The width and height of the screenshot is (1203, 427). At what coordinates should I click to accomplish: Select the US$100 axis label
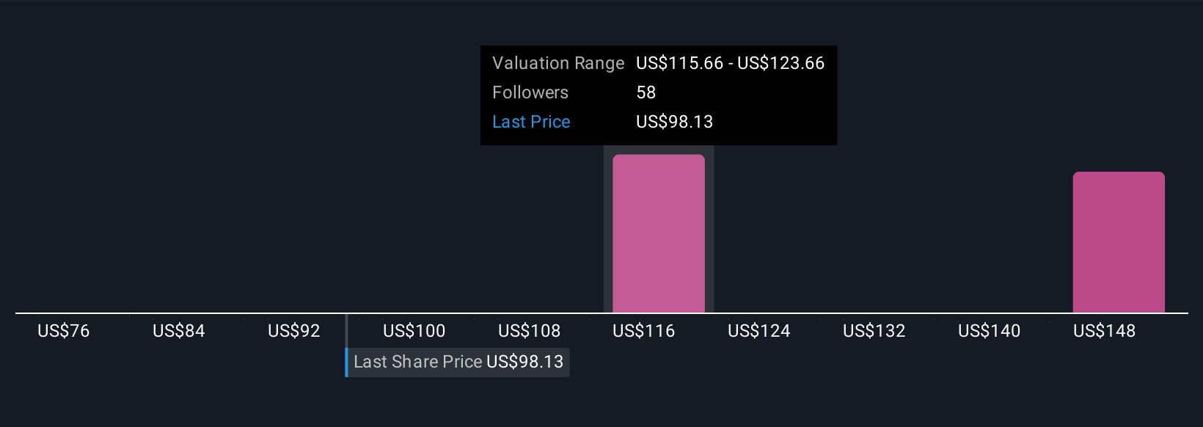pyautogui.click(x=414, y=331)
